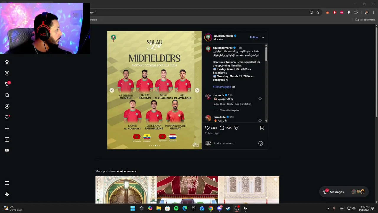Open the taskbar weather widget
The width and height of the screenshot is (378, 213).
[13, 208]
